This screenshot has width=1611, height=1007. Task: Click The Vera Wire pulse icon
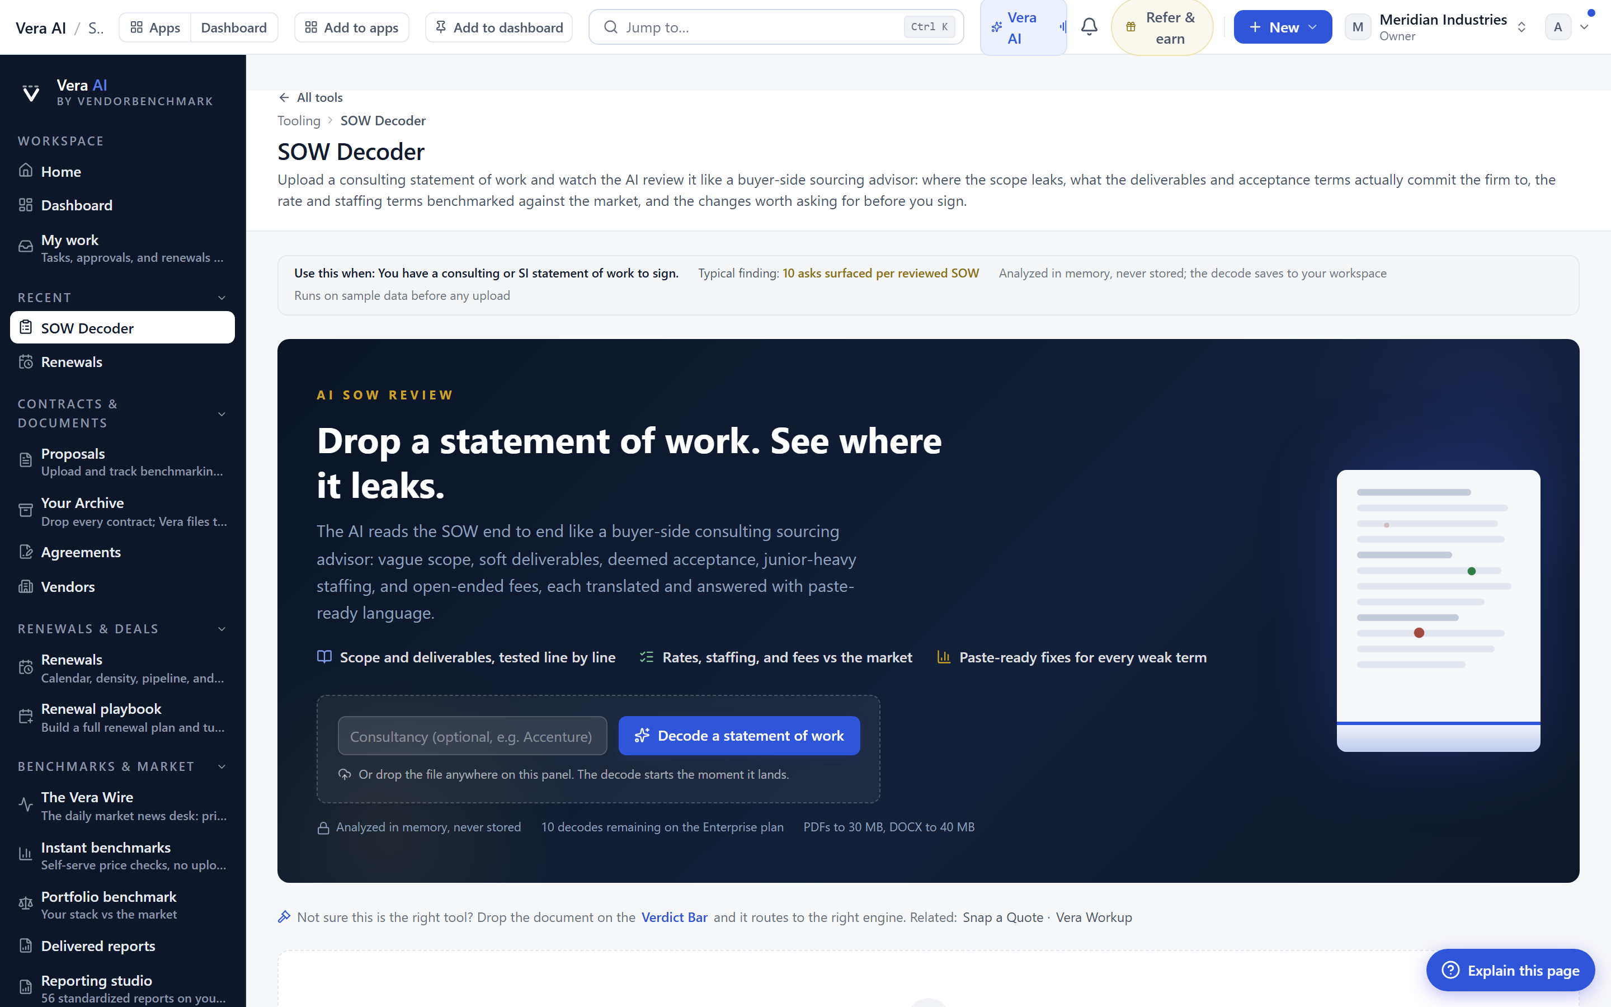point(25,804)
